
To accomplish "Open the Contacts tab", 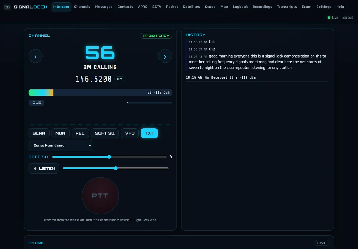I will [x=125, y=7].
